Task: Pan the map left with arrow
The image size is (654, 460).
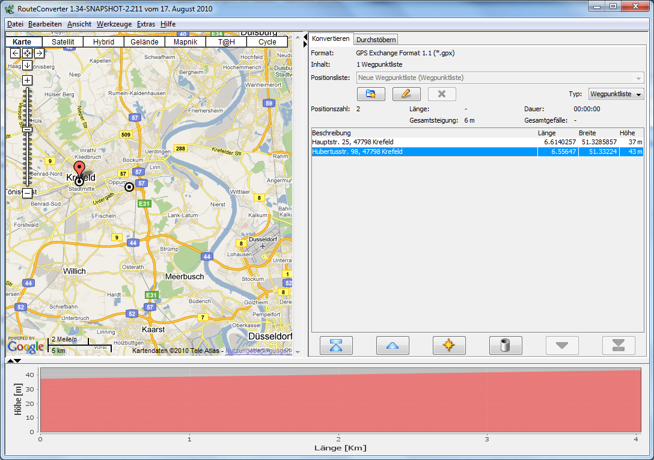Action: tap(15, 53)
